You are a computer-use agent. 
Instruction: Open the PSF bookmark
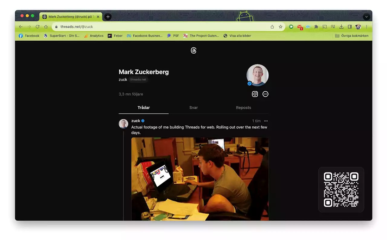click(173, 36)
